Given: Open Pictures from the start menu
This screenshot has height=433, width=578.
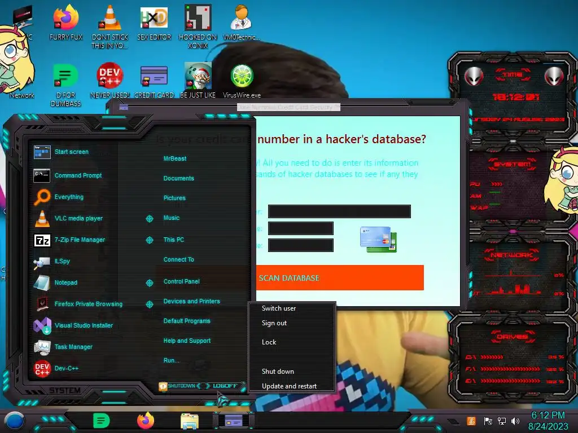Looking at the screenshot, I should (174, 198).
